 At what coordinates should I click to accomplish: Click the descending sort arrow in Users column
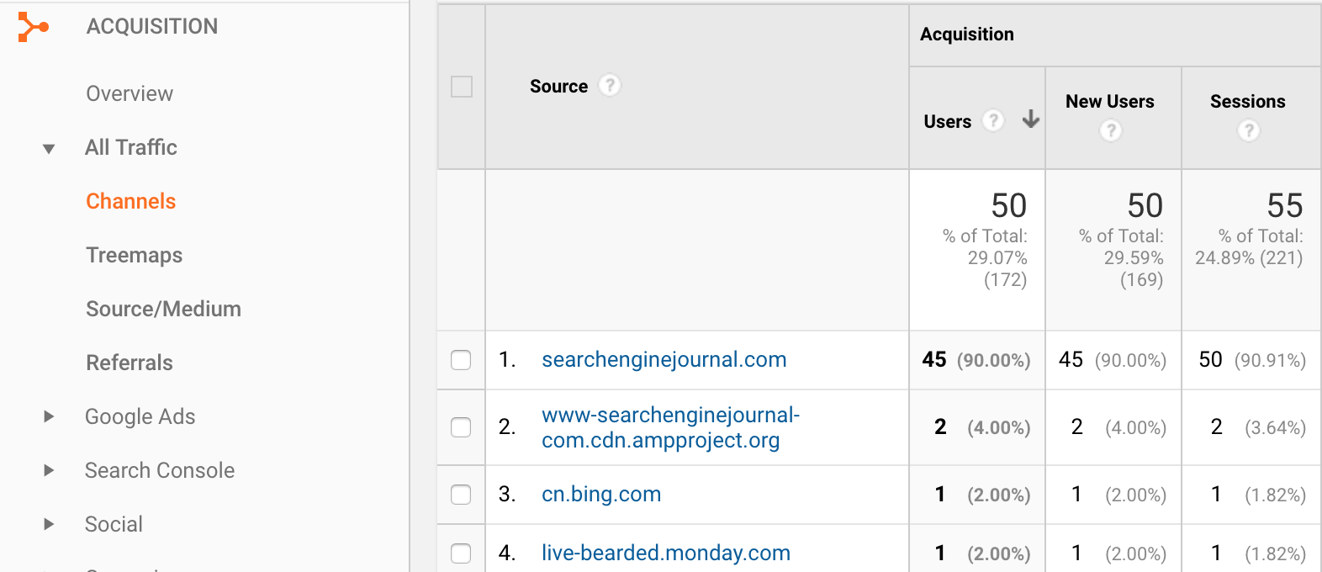tap(1030, 120)
